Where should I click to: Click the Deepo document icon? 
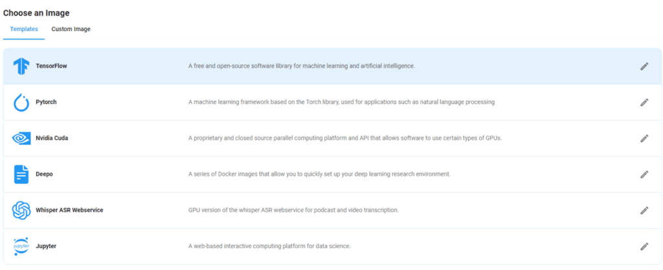click(21, 174)
